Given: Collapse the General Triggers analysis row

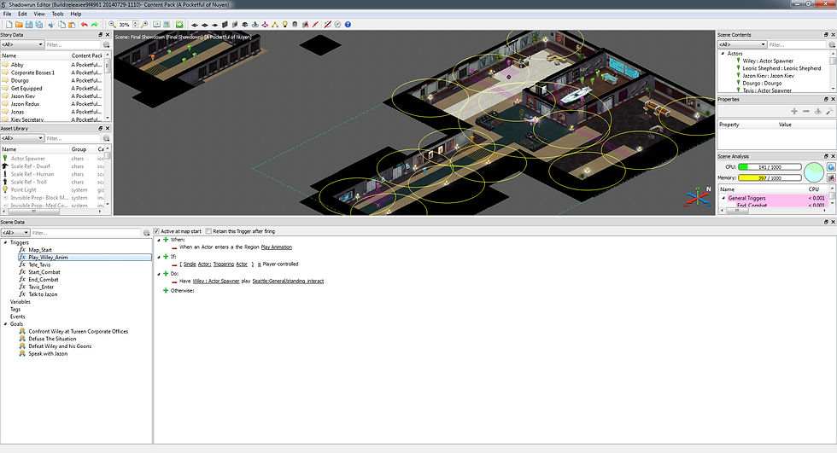Looking at the screenshot, I should 724,198.
